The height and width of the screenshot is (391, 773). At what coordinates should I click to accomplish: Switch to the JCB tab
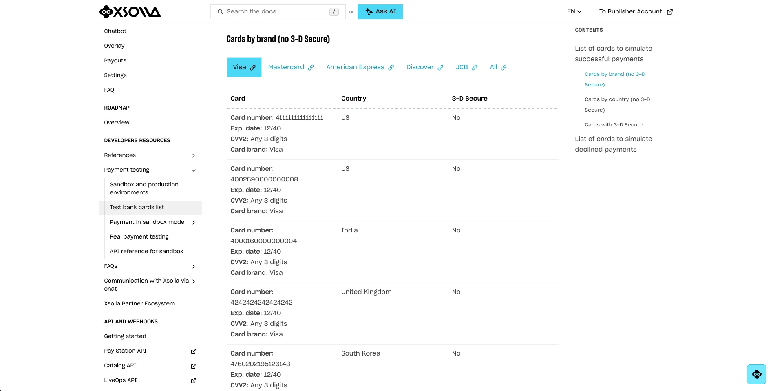coord(466,67)
